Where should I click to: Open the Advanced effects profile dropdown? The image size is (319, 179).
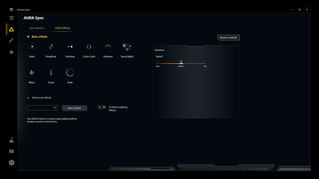coord(42,108)
